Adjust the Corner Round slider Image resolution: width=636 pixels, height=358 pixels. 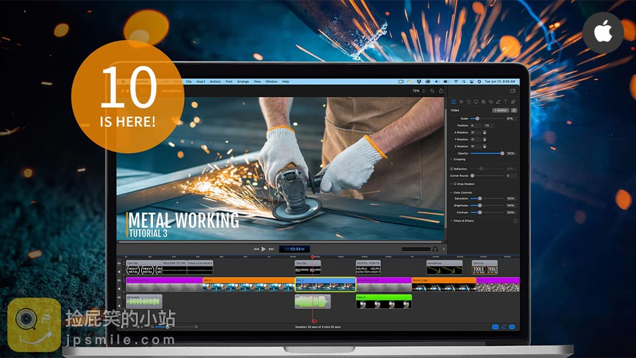(487, 176)
